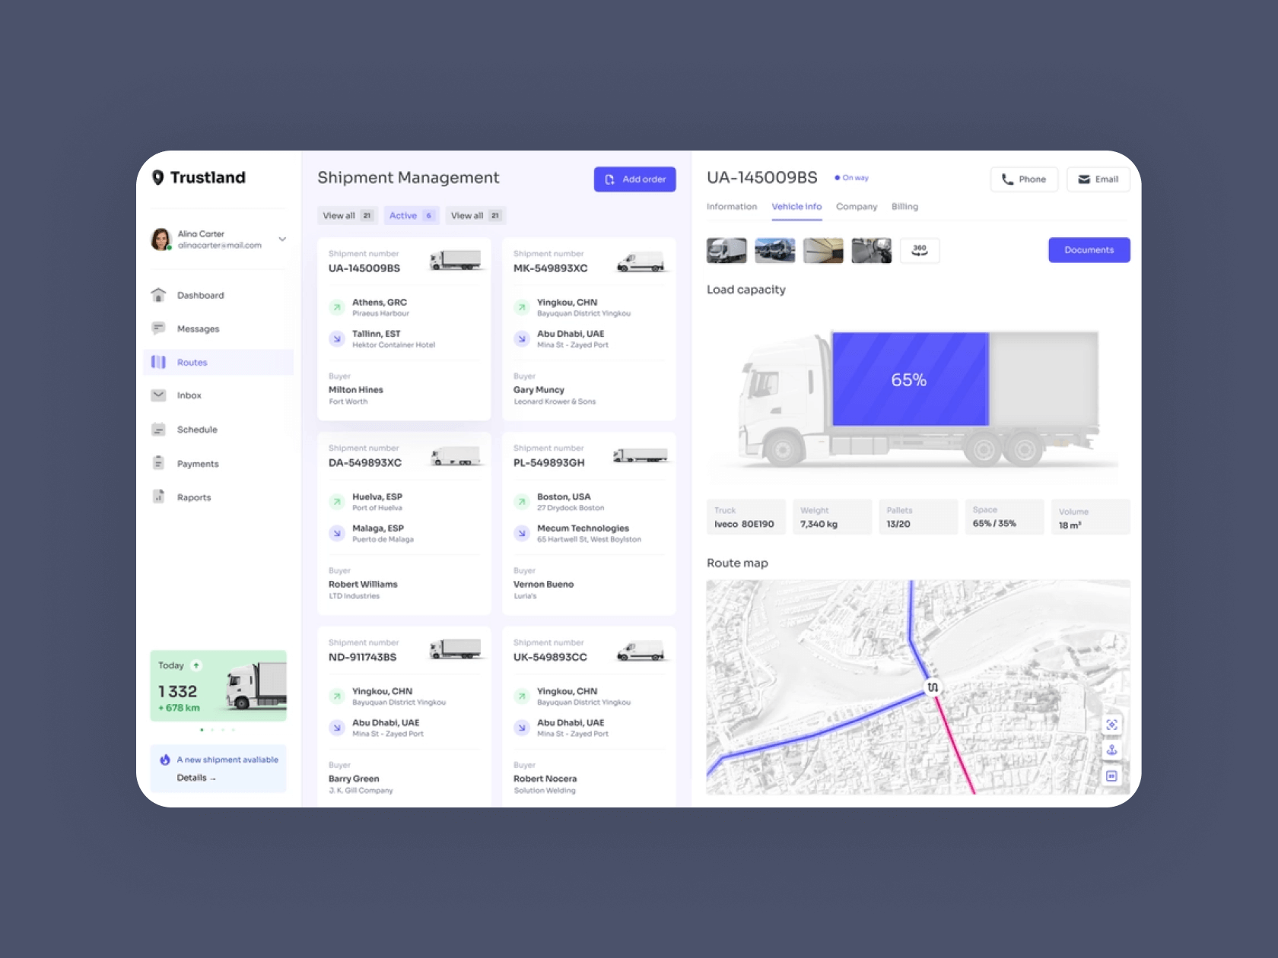
Task: Select the Routes map icon
Action: click(x=158, y=362)
